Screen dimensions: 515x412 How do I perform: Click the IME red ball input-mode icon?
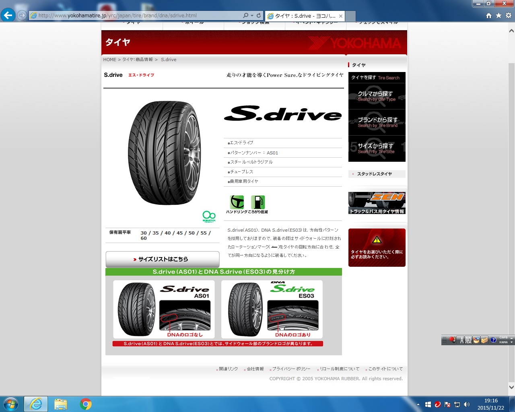(452, 340)
